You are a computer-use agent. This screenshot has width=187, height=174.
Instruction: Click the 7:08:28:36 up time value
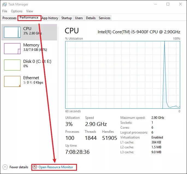78,152
